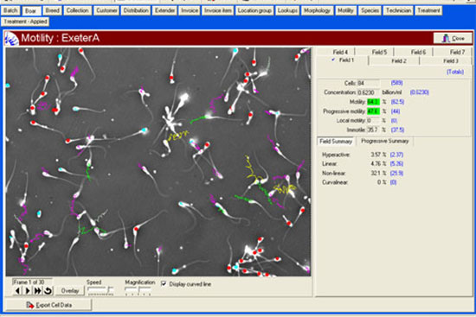This screenshot has height=317, width=476.
Task: Close the Motility ExeterA panel
Action: pyautogui.click(x=453, y=38)
